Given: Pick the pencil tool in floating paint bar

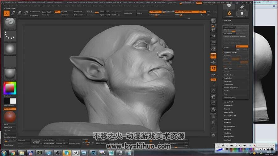Looking at the screenshot, I should 223,146.
